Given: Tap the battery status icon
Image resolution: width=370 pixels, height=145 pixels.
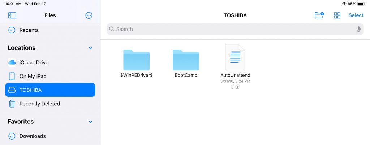Looking at the screenshot, I should click(361, 4).
